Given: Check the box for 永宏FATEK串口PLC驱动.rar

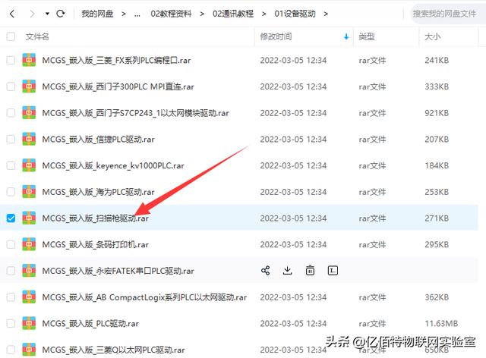Looking at the screenshot, I should pyautogui.click(x=11, y=271).
